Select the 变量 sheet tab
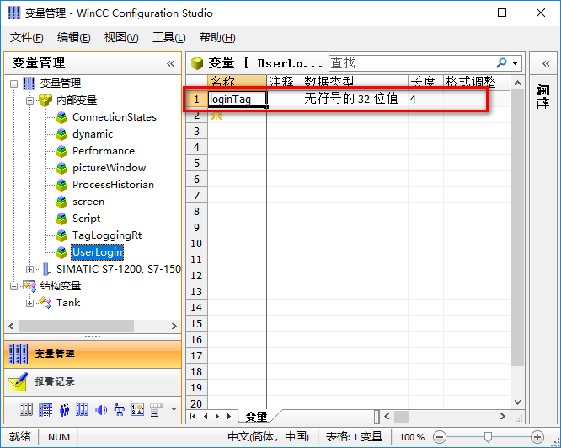 (256, 417)
